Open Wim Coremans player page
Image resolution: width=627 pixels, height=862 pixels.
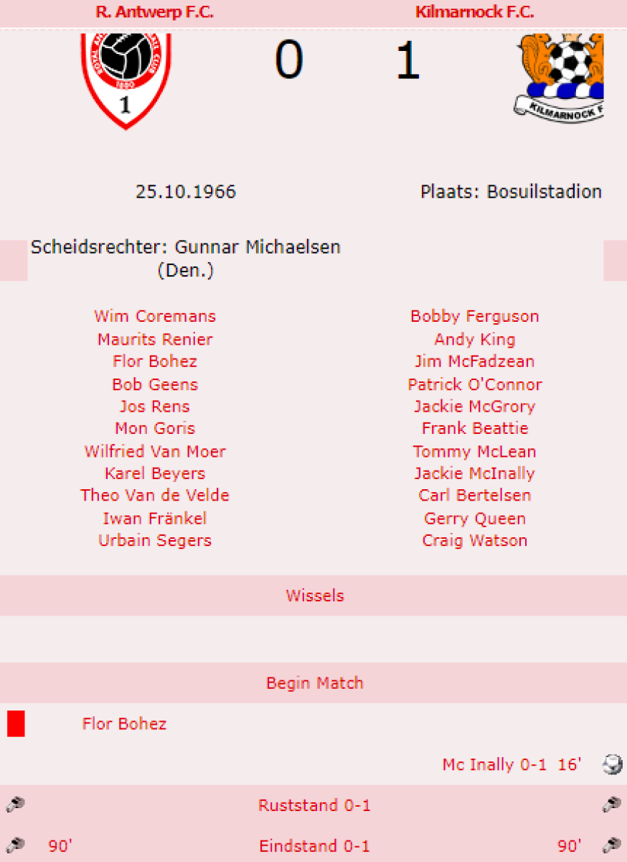[x=154, y=316]
